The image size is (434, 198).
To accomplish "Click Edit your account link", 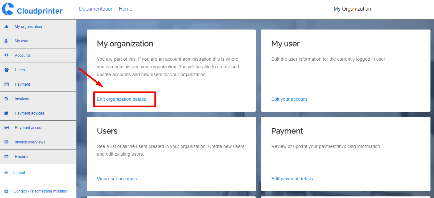I will tap(289, 99).
